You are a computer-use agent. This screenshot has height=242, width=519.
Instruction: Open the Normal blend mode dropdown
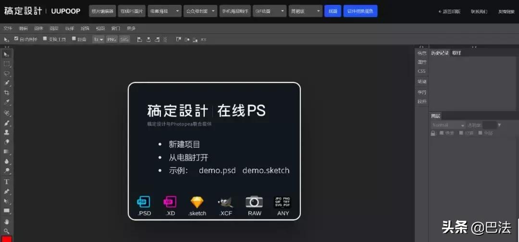[x=448, y=125]
